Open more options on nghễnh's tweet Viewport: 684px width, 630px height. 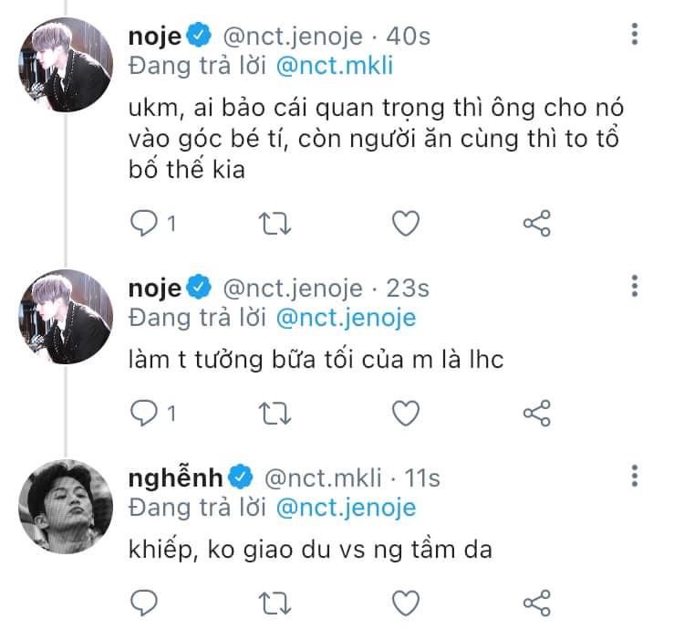point(635,477)
